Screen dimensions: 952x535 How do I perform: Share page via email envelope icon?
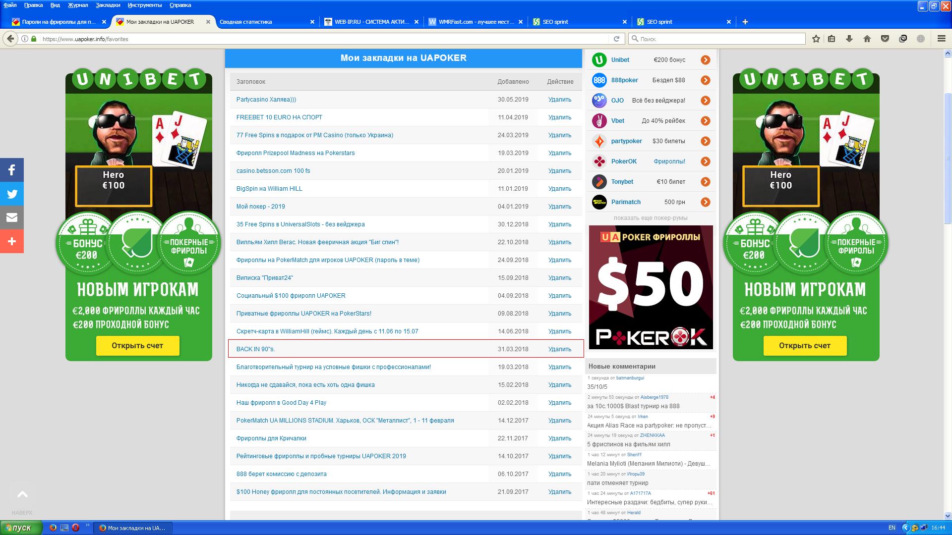[12, 217]
